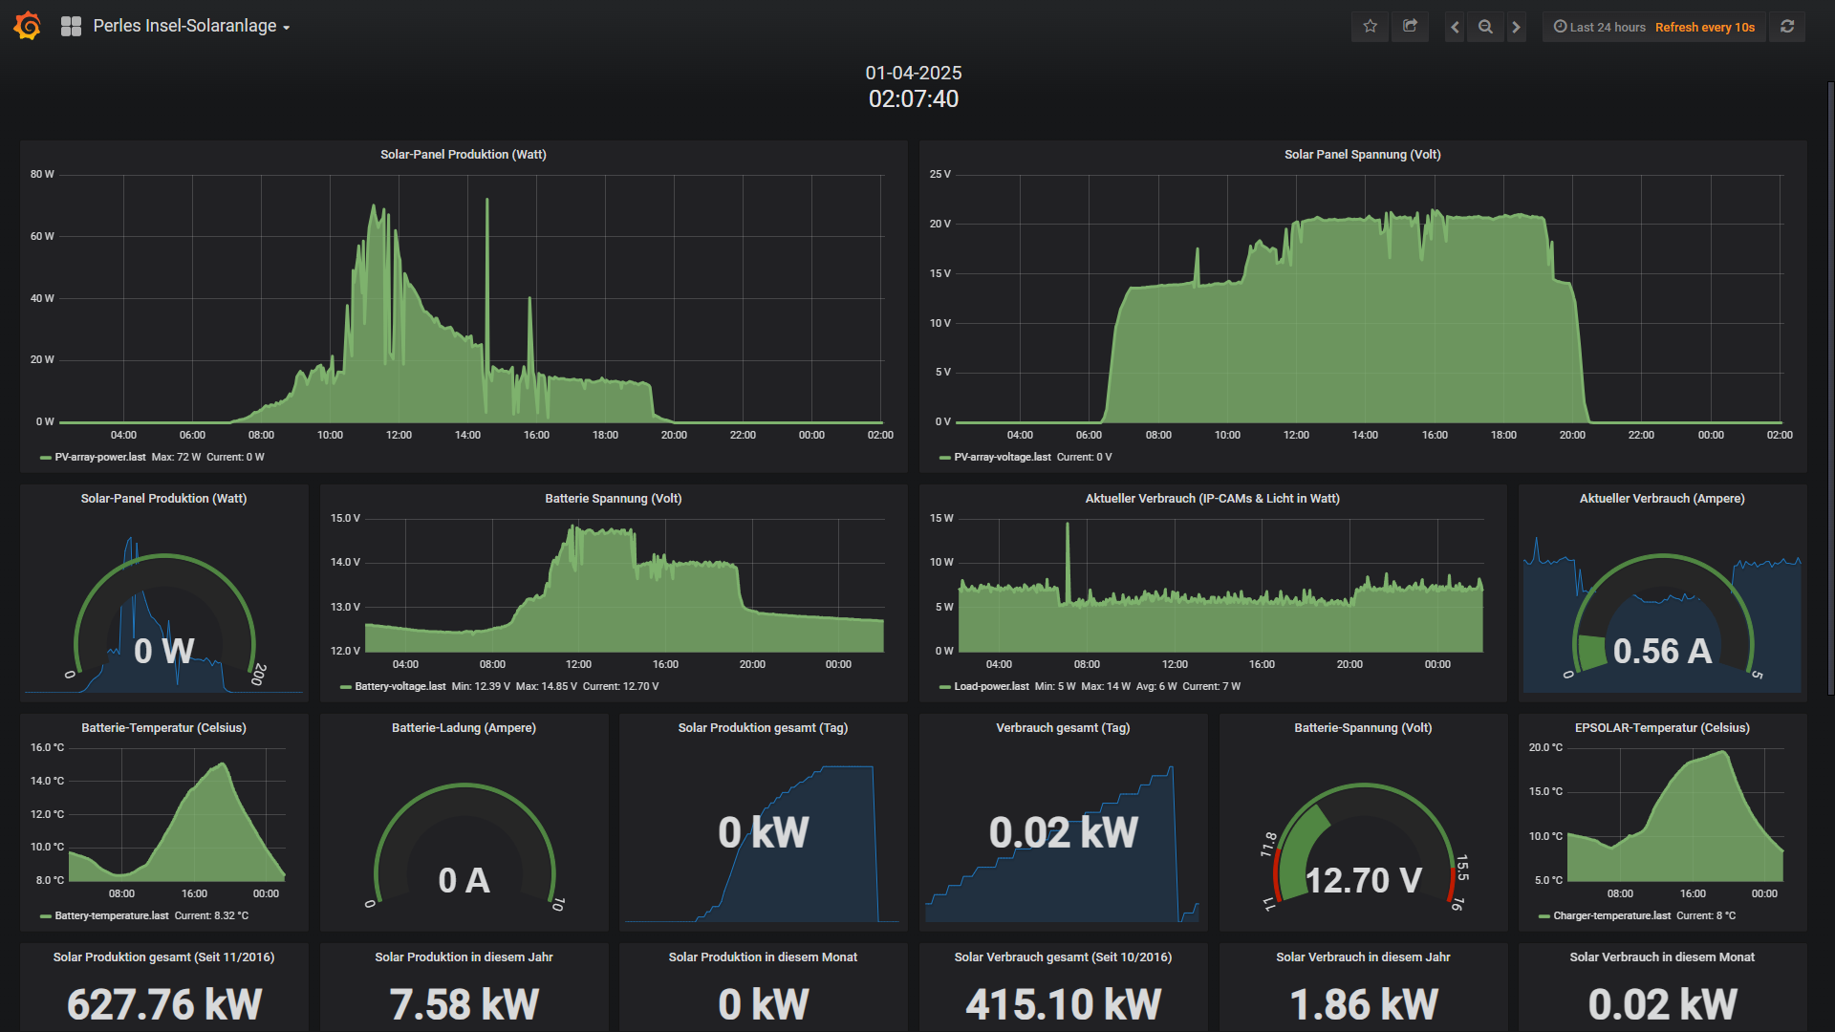Shift time range backward with left arrow

pos(1455,27)
